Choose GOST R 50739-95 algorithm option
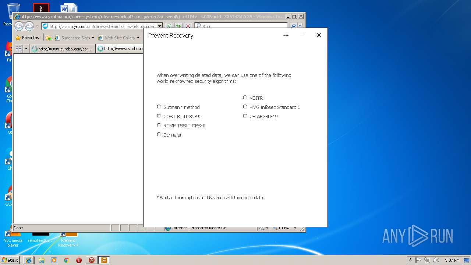Screen dimensions: 471x265 [x=159, y=116]
